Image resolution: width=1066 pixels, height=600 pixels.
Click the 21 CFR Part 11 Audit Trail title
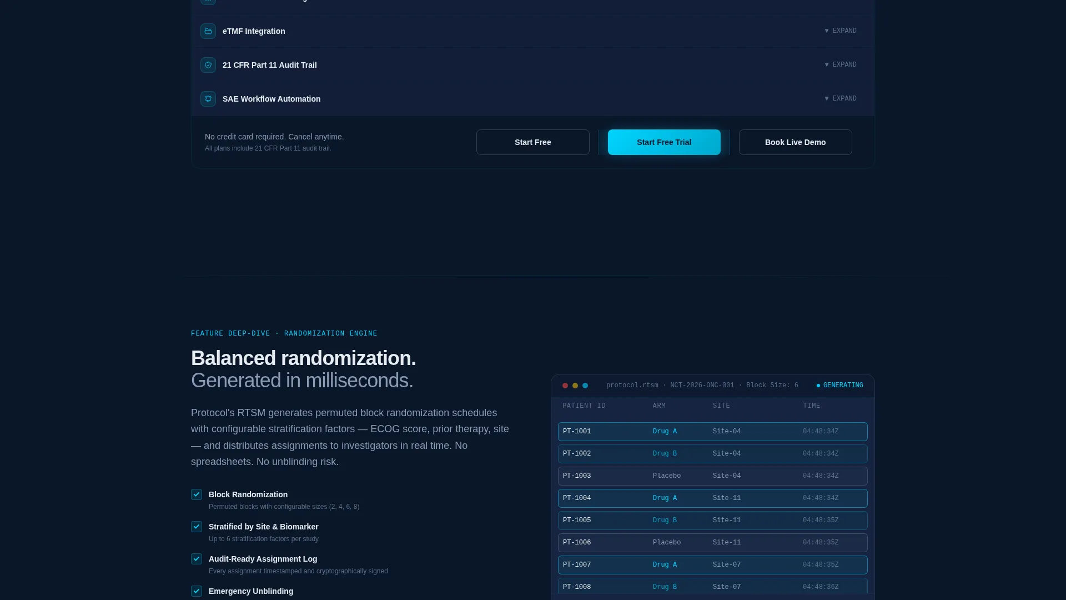click(x=270, y=65)
